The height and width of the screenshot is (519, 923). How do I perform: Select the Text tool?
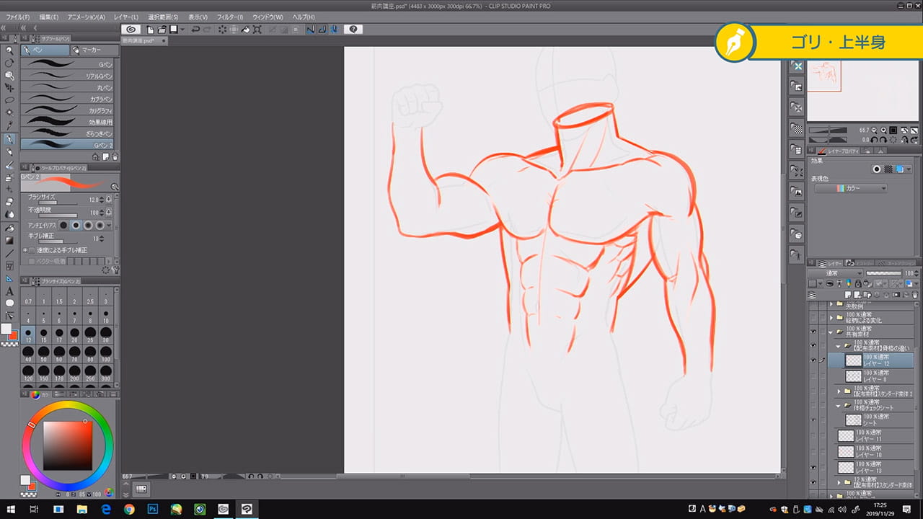click(9, 291)
